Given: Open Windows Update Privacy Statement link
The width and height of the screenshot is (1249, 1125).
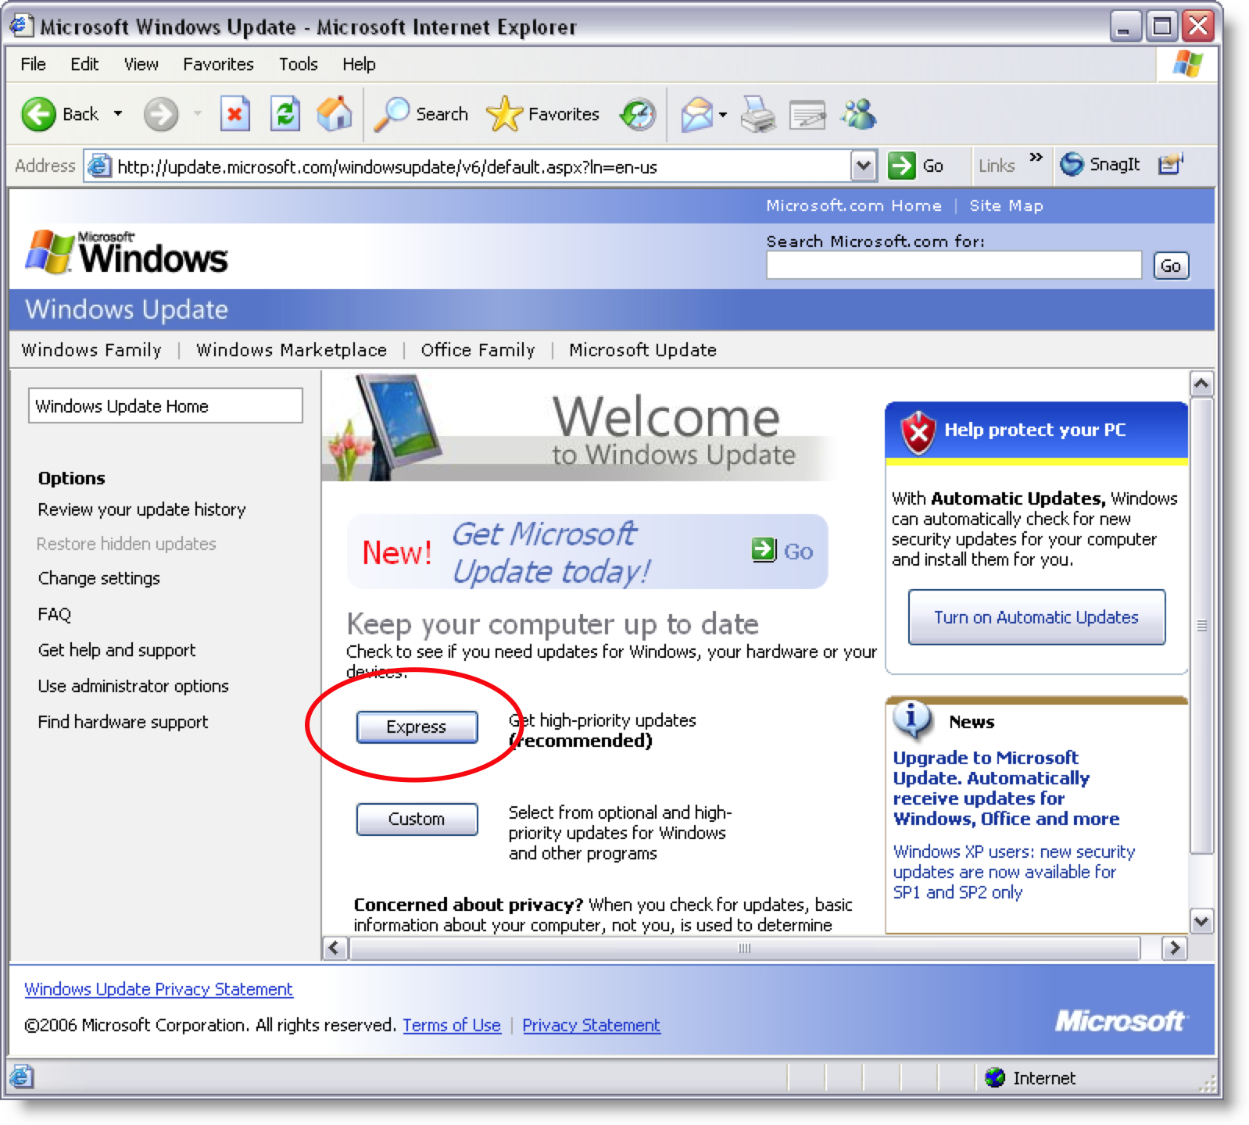Looking at the screenshot, I should (x=159, y=989).
